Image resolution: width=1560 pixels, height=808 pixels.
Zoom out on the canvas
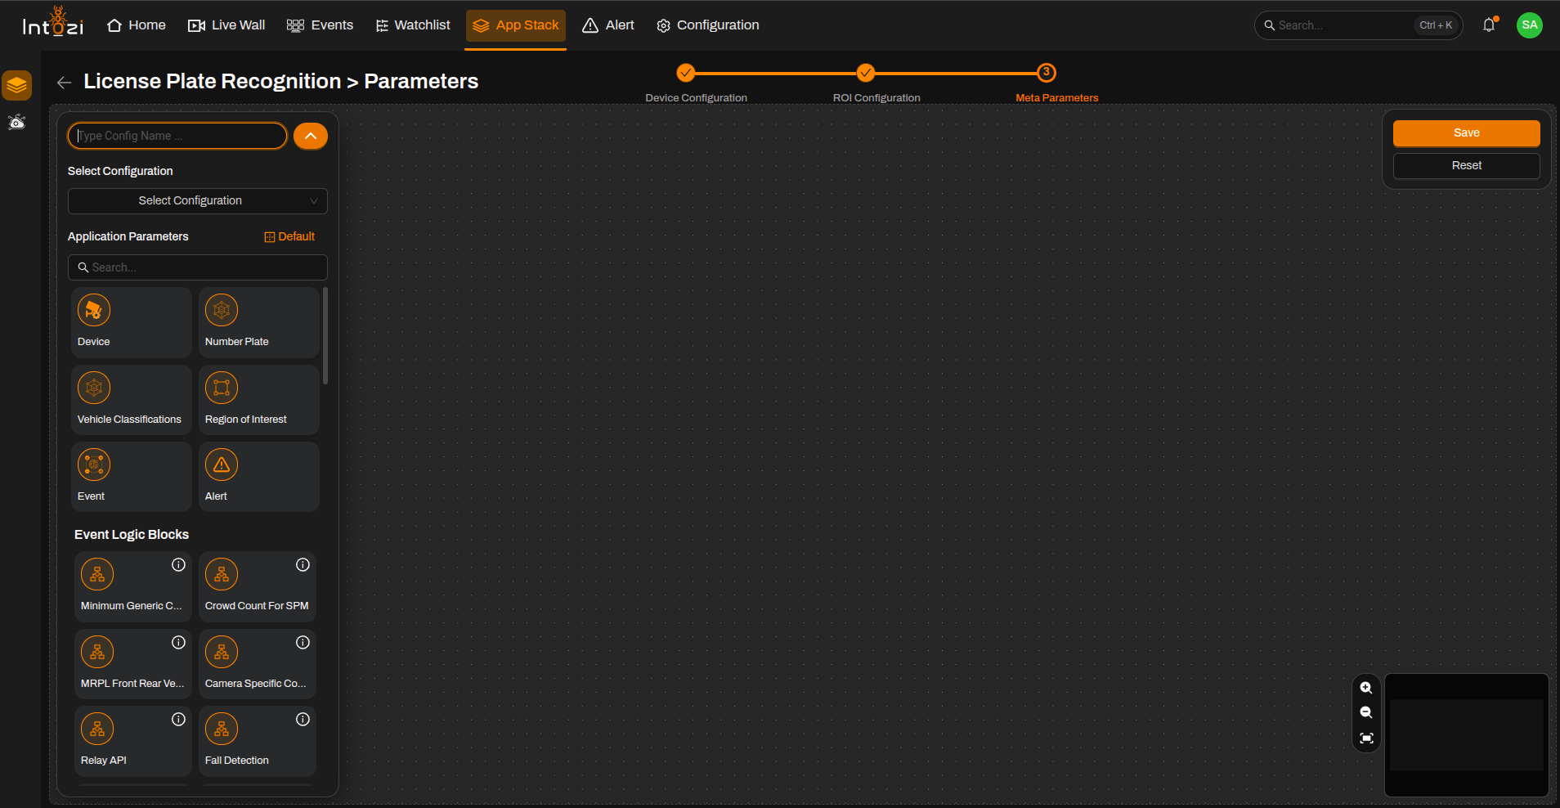coord(1366,713)
